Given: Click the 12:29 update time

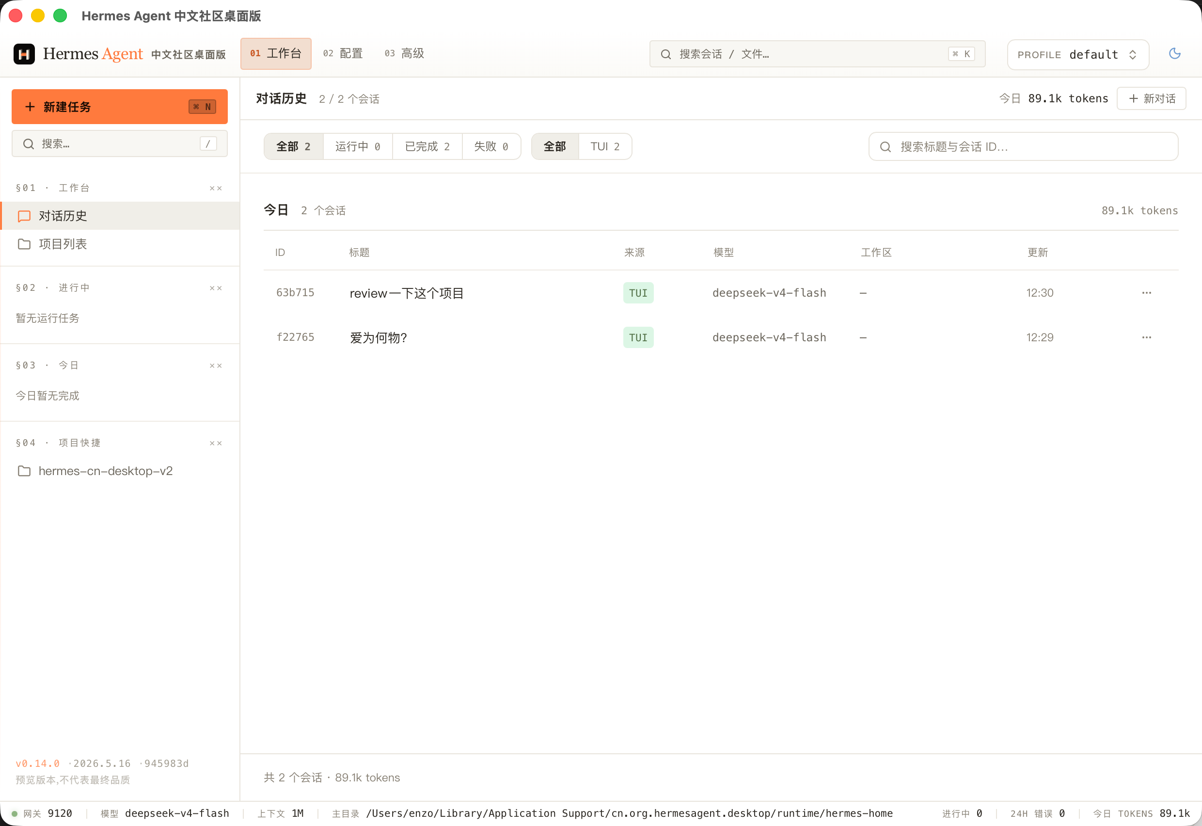Looking at the screenshot, I should (x=1040, y=337).
